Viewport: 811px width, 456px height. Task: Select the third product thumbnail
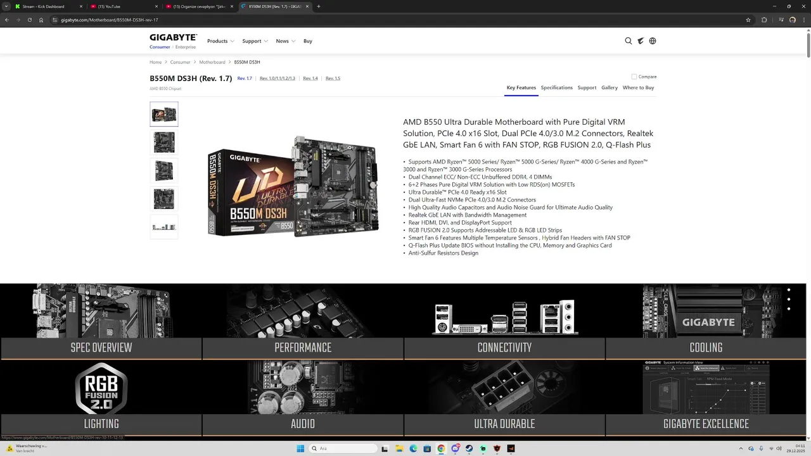point(164,170)
